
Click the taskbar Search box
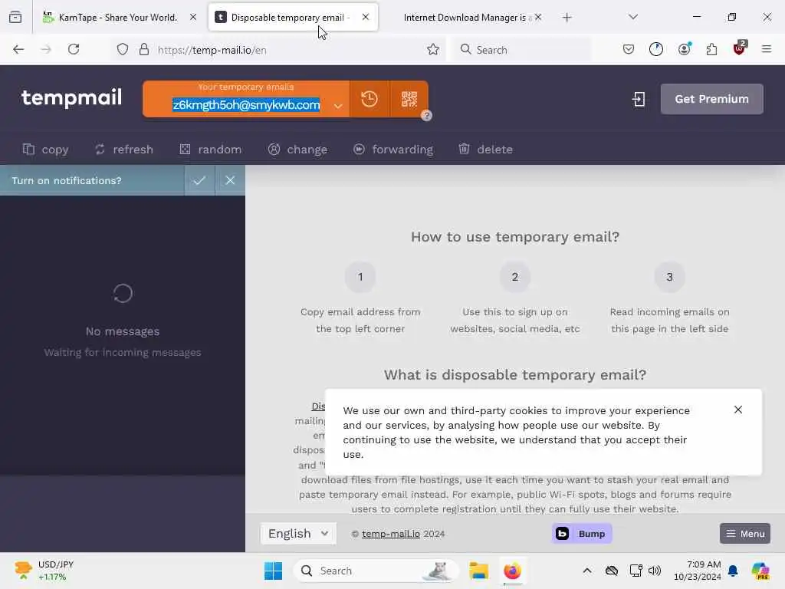coord(376,571)
